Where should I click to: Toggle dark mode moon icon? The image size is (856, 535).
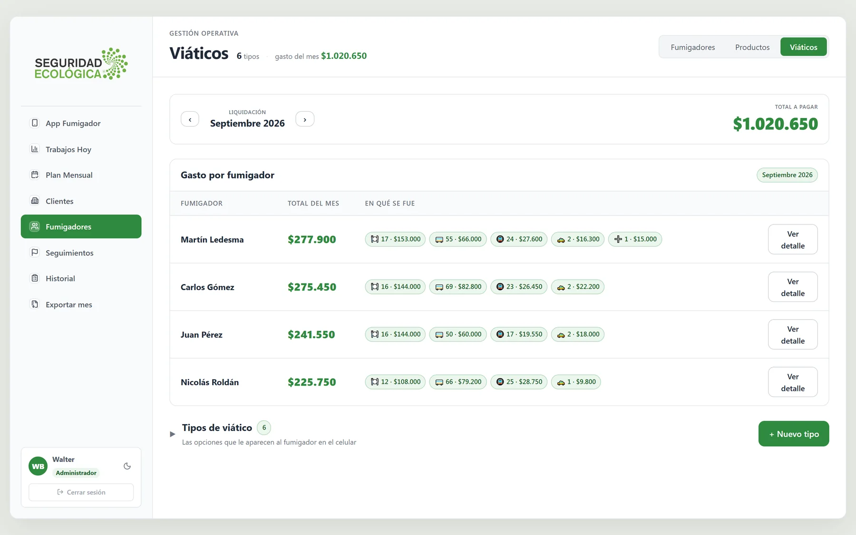coord(127,466)
